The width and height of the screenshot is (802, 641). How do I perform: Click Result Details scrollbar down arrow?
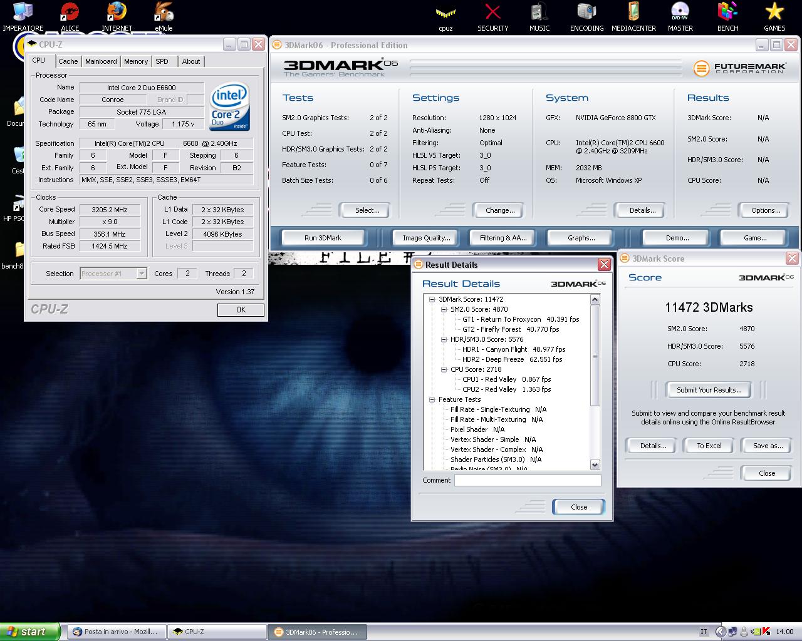[595, 465]
